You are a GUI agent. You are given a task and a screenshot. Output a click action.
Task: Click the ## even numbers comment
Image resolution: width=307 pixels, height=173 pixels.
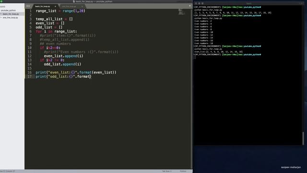(x=56, y=44)
